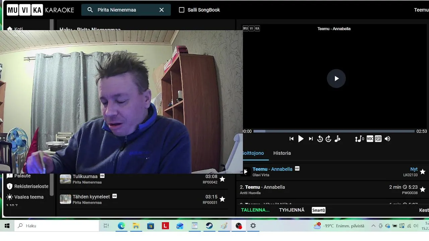Image resolution: width=429 pixels, height=241 pixels.
Task: Toggle the AUTO PLAY option
Action: pos(378,139)
